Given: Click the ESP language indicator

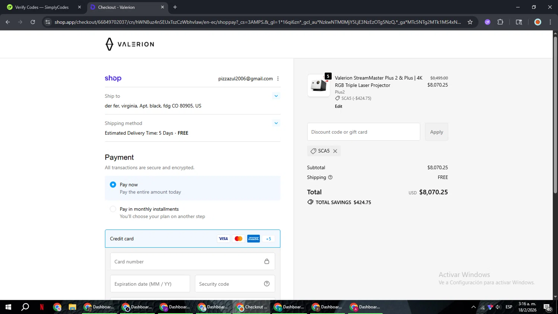Looking at the screenshot, I should [509, 307].
